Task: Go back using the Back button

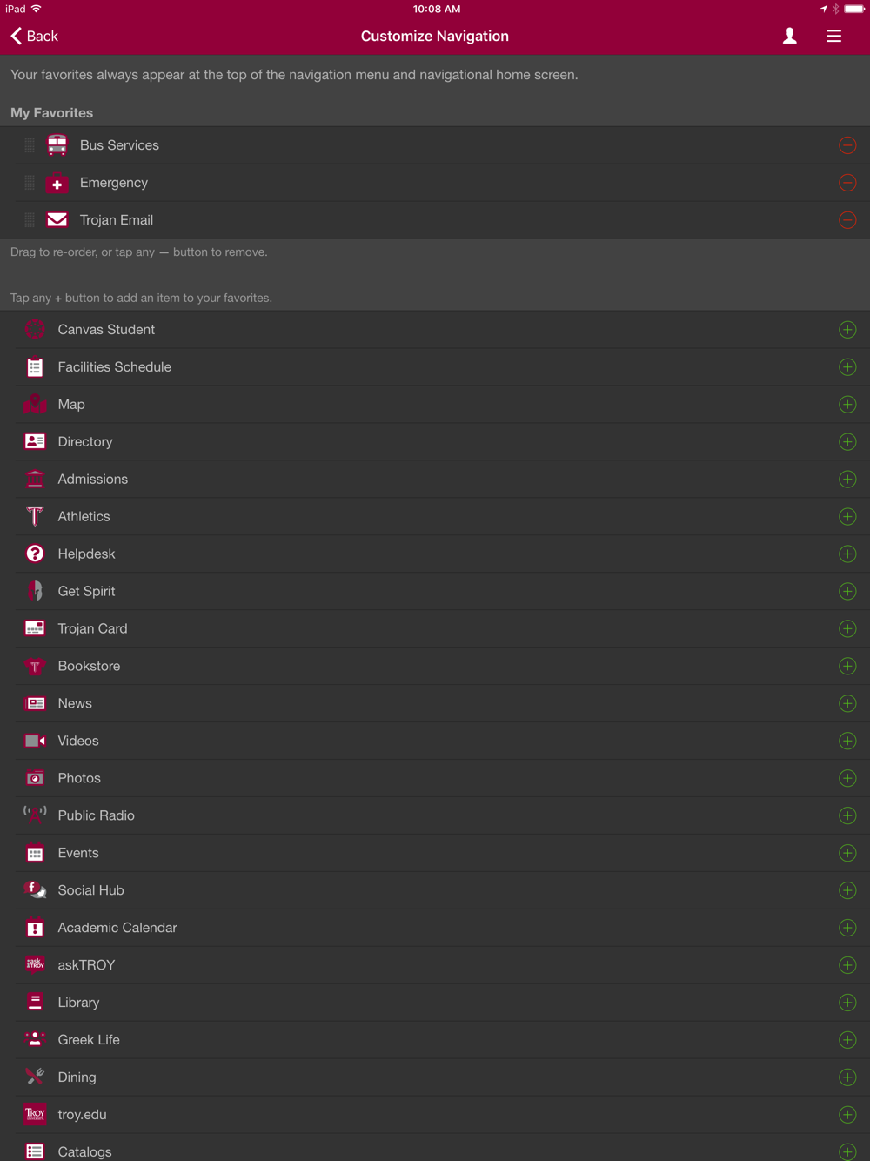Action: 35,36
